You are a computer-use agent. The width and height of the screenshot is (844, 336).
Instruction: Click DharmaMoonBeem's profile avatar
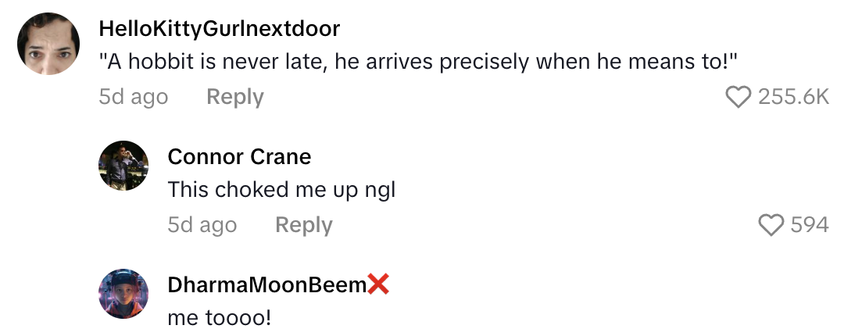click(x=123, y=294)
